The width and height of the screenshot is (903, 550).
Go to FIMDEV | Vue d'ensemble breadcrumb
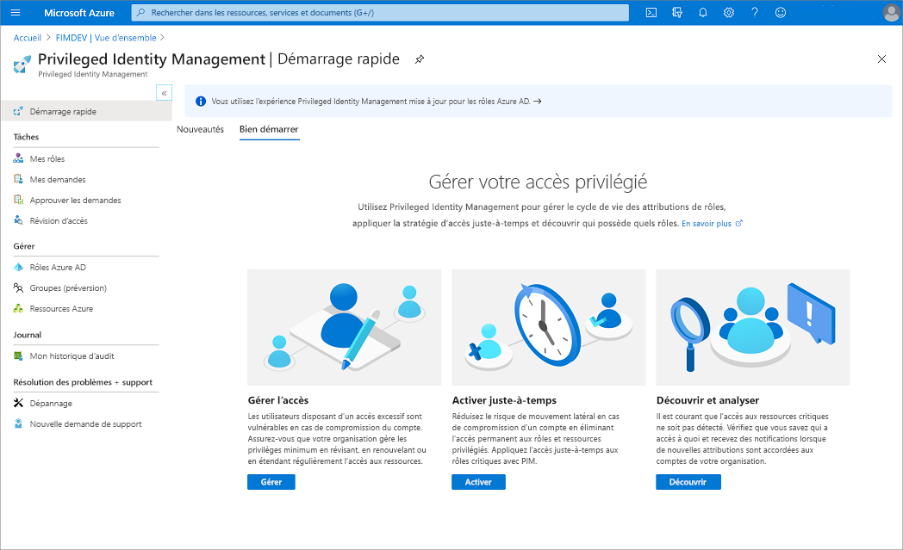[106, 38]
